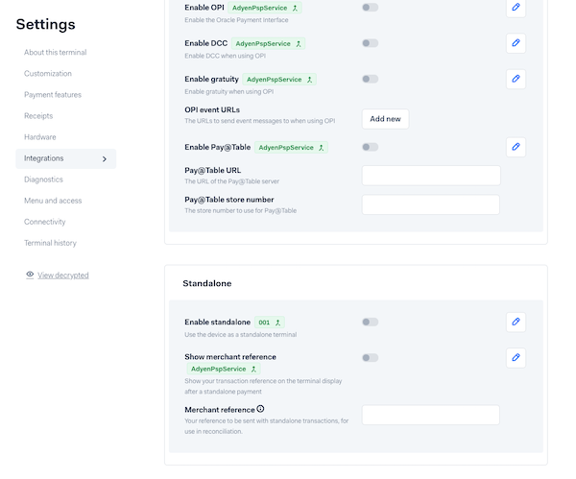Select Integrations in the sidebar
The width and height of the screenshot is (576, 479).
click(65, 158)
